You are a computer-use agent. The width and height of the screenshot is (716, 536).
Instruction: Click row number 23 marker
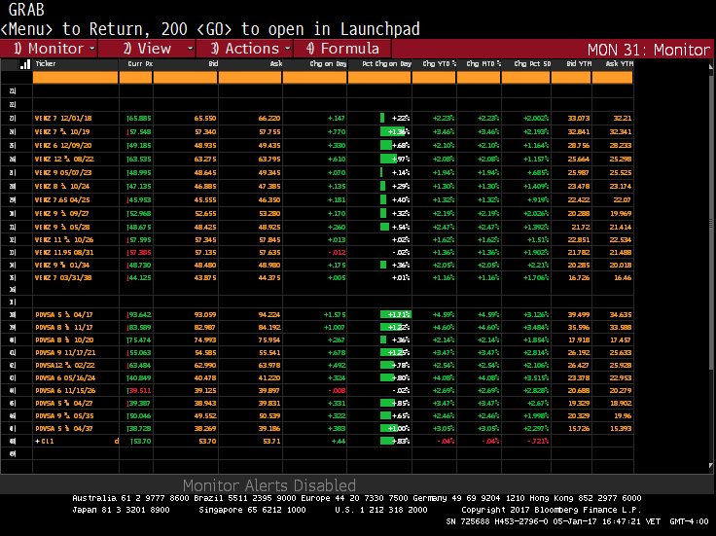coord(13,119)
